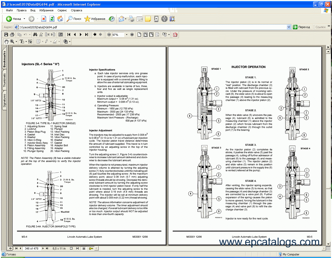The height and width of the screenshot is (258, 332).
Task: Go to the Home page icon
Action: click(60, 19)
